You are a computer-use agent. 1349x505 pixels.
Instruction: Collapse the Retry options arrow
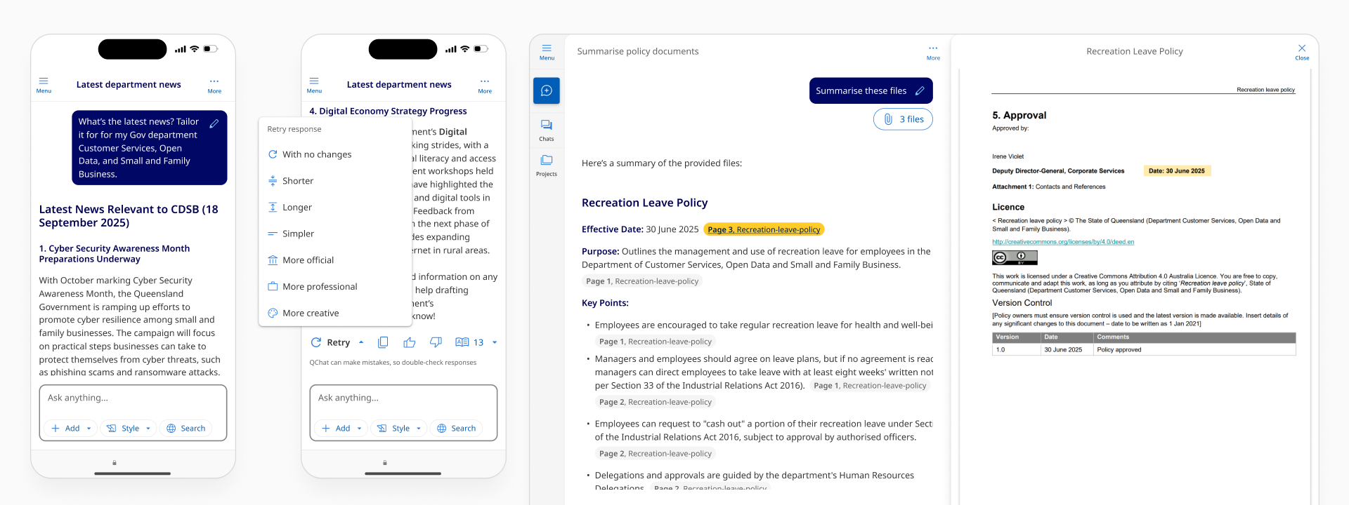coord(361,342)
